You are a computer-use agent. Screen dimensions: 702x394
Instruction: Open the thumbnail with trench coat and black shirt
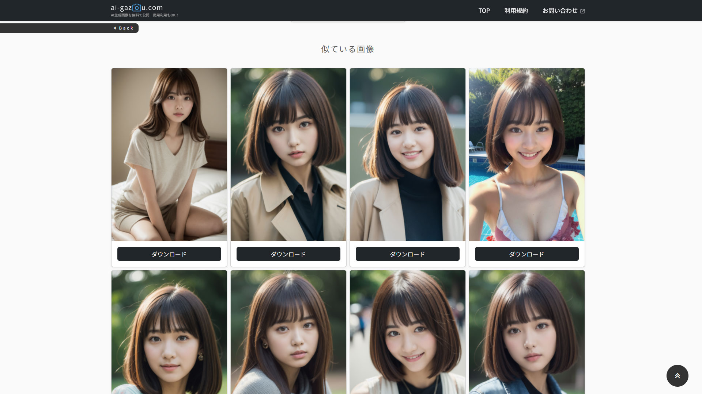pyautogui.click(x=288, y=155)
